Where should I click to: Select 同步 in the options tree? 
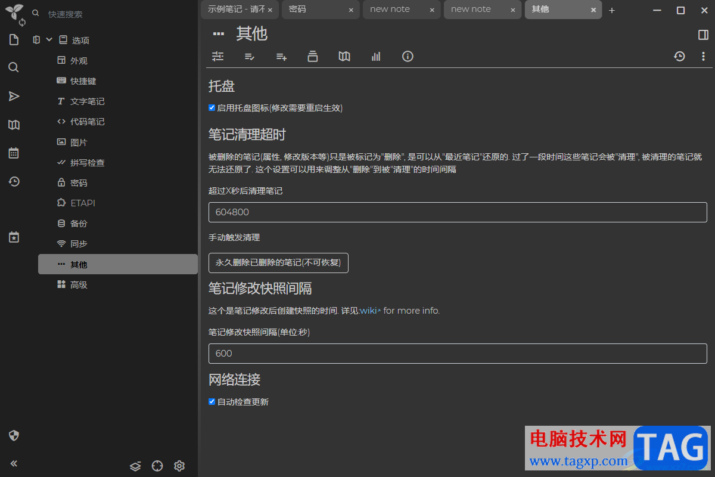79,244
